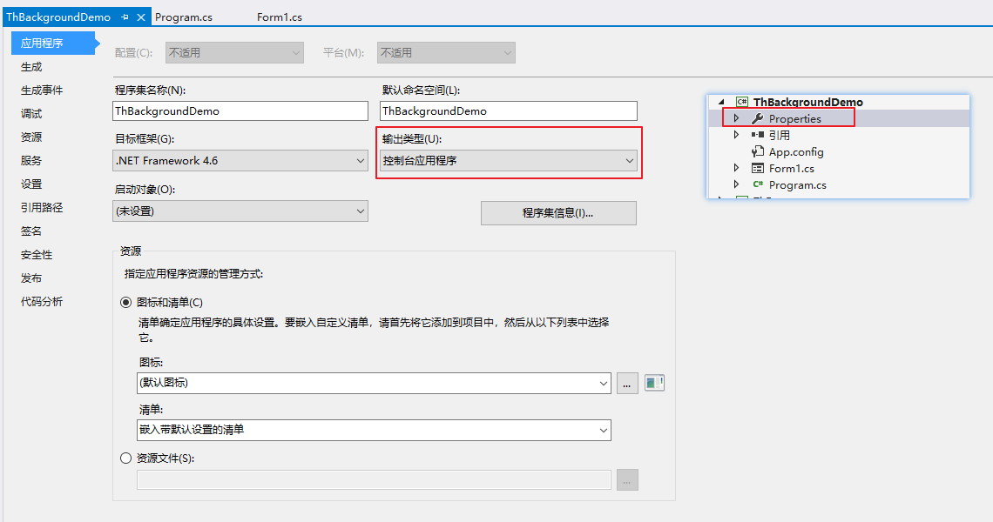This screenshot has width=993, height=522.
Task: Select the 图标和清单 radio button
Action: (x=125, y=302)
